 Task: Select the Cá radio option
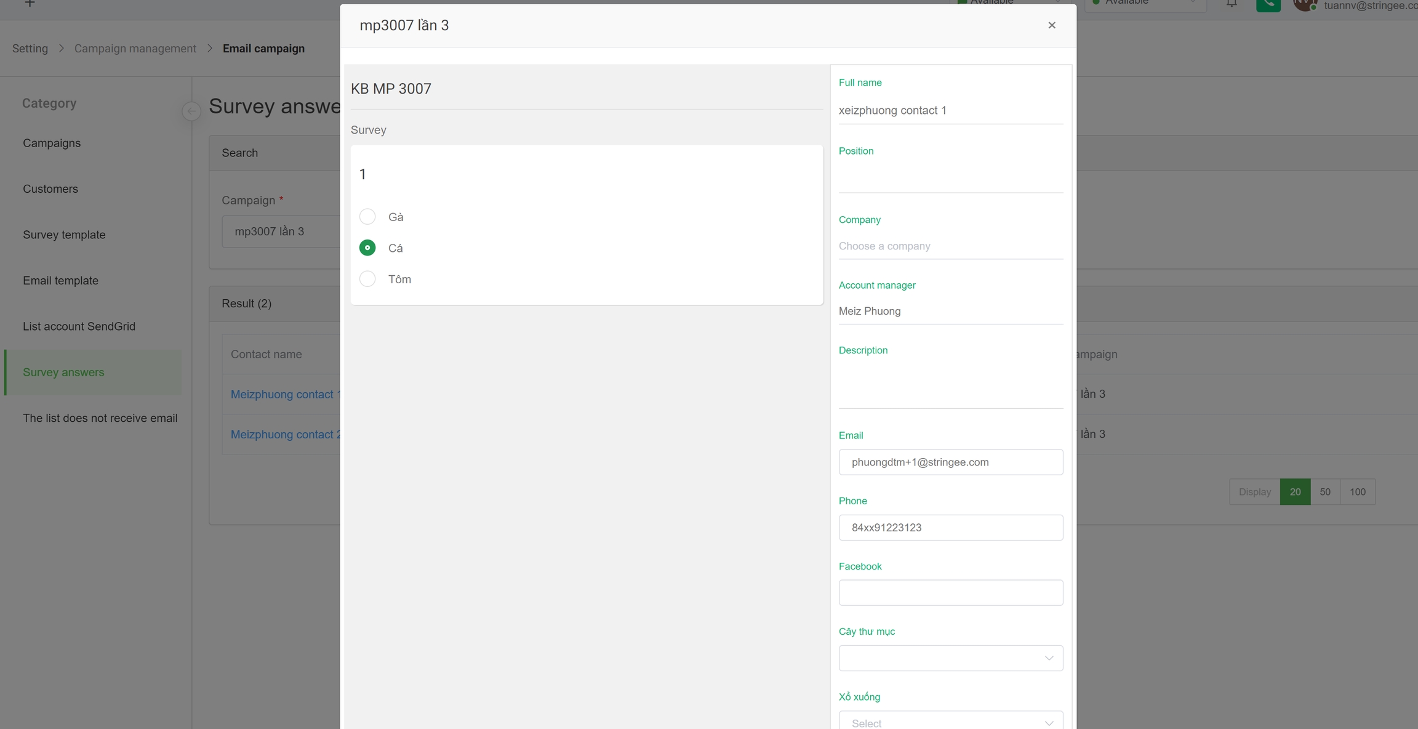click(367, 248)
